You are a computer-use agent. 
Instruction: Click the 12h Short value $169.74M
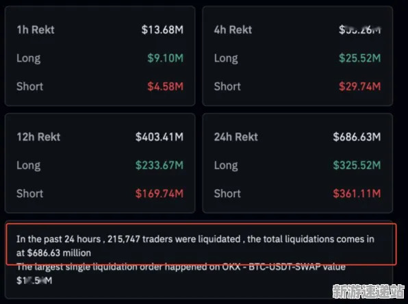(x=160, y=194)
